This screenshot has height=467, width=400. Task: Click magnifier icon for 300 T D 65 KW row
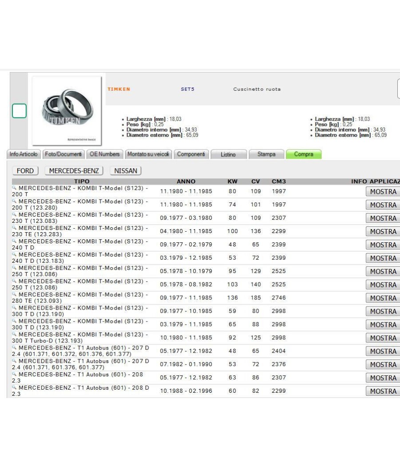(14, 321)
